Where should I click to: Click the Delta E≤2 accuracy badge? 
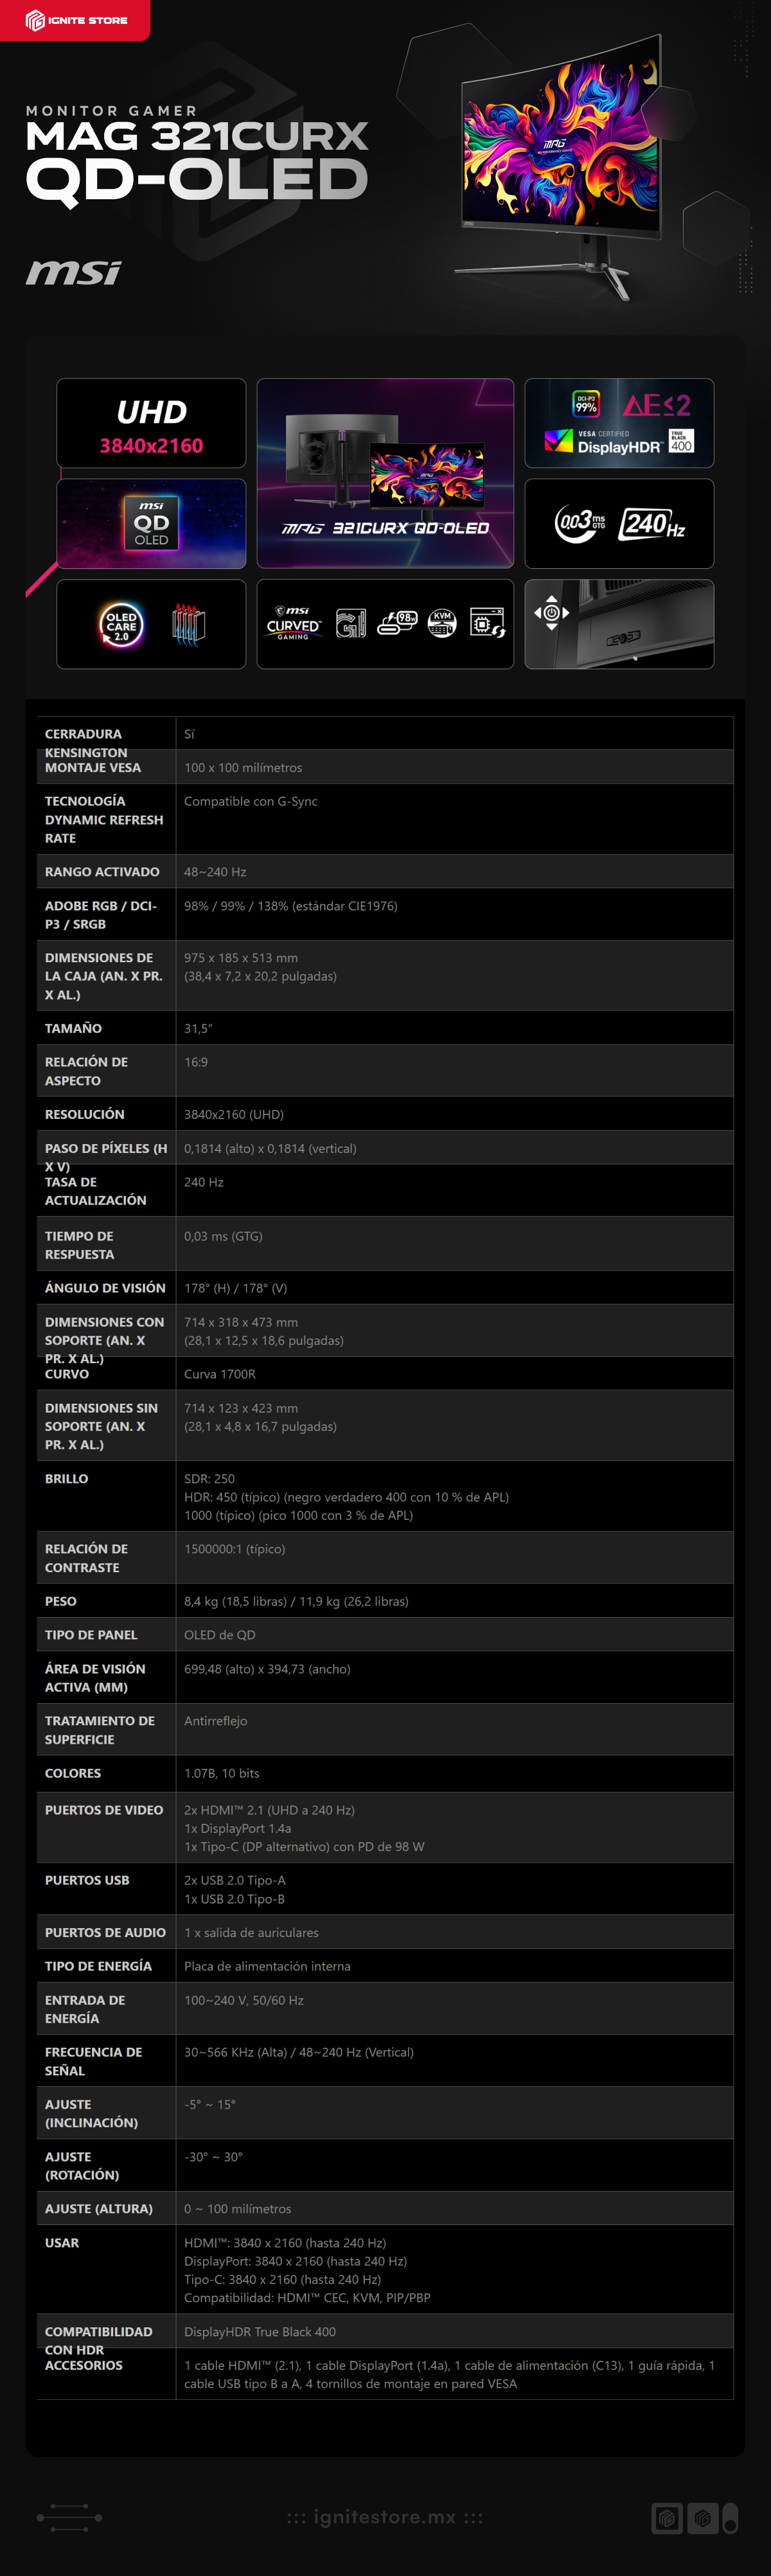coord(657,405)
